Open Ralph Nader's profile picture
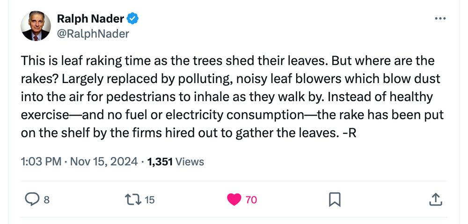The height and width of the screenshot is (224, 468). point(36,26)
